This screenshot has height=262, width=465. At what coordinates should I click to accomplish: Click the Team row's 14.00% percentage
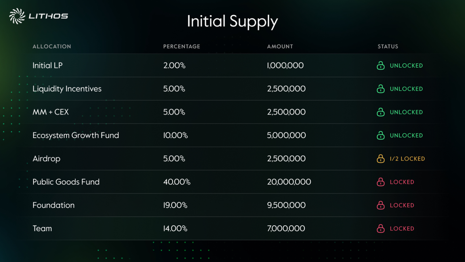(175, 228)
